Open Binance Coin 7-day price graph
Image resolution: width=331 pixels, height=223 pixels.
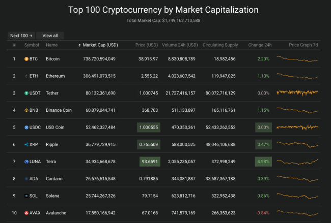pos(297,110)
